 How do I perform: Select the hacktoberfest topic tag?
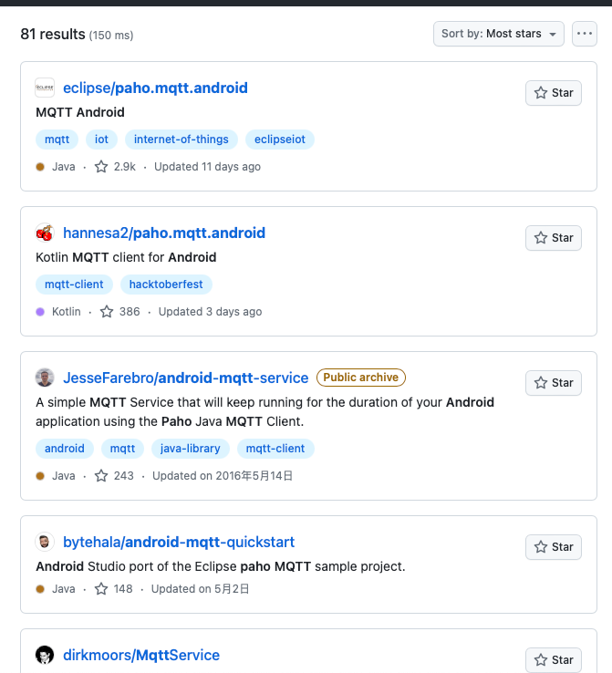[166, 285]
